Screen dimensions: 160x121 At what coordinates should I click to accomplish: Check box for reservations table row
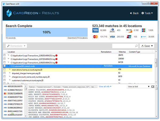tap(5, 69)
